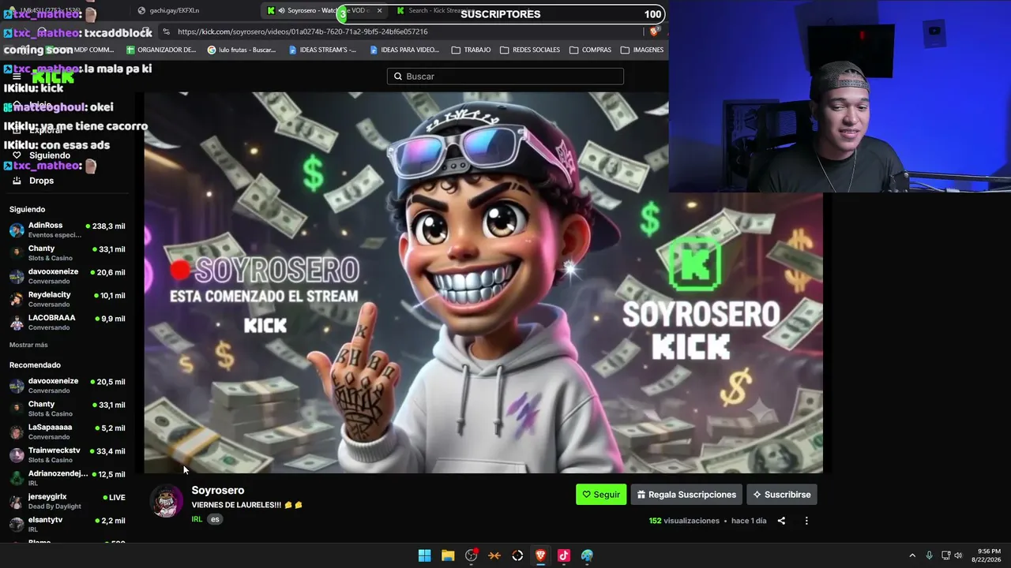
Task: Click the Brave Shields icon in address bar
Action: pos(654,32)
